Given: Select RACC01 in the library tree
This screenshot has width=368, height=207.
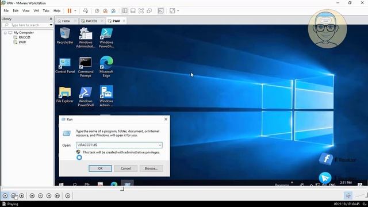Looking at the screenshot, I should pyautogui.click(x=24, y=37).
